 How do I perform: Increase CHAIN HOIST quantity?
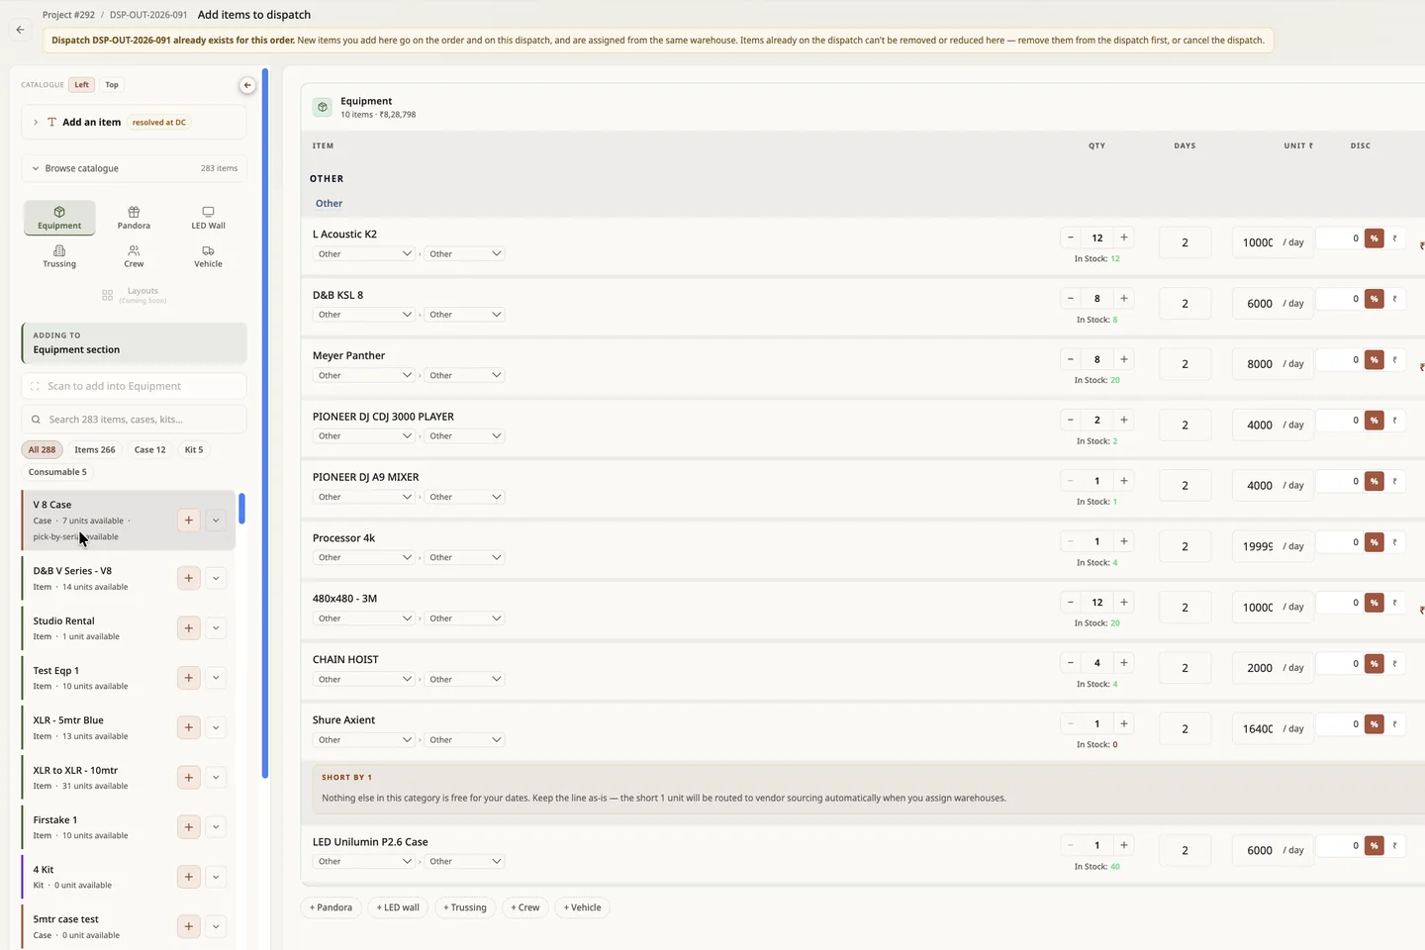point(1124,663)
